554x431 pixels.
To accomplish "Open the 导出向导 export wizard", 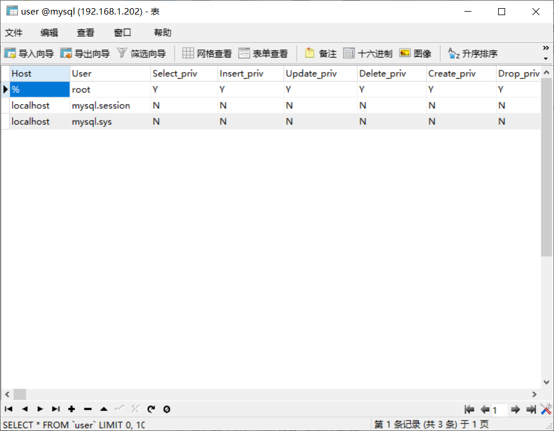I will click(x=85, y=54).
